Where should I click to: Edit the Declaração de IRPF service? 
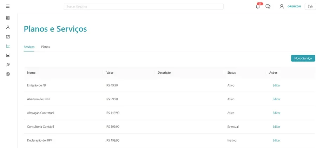click(x=276, y=140)
